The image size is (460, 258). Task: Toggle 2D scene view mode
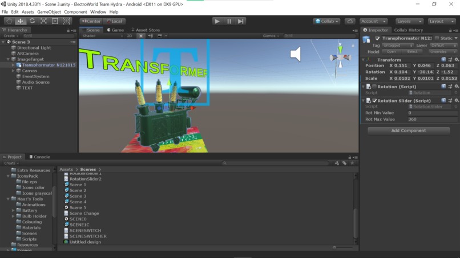click(130, 36)
